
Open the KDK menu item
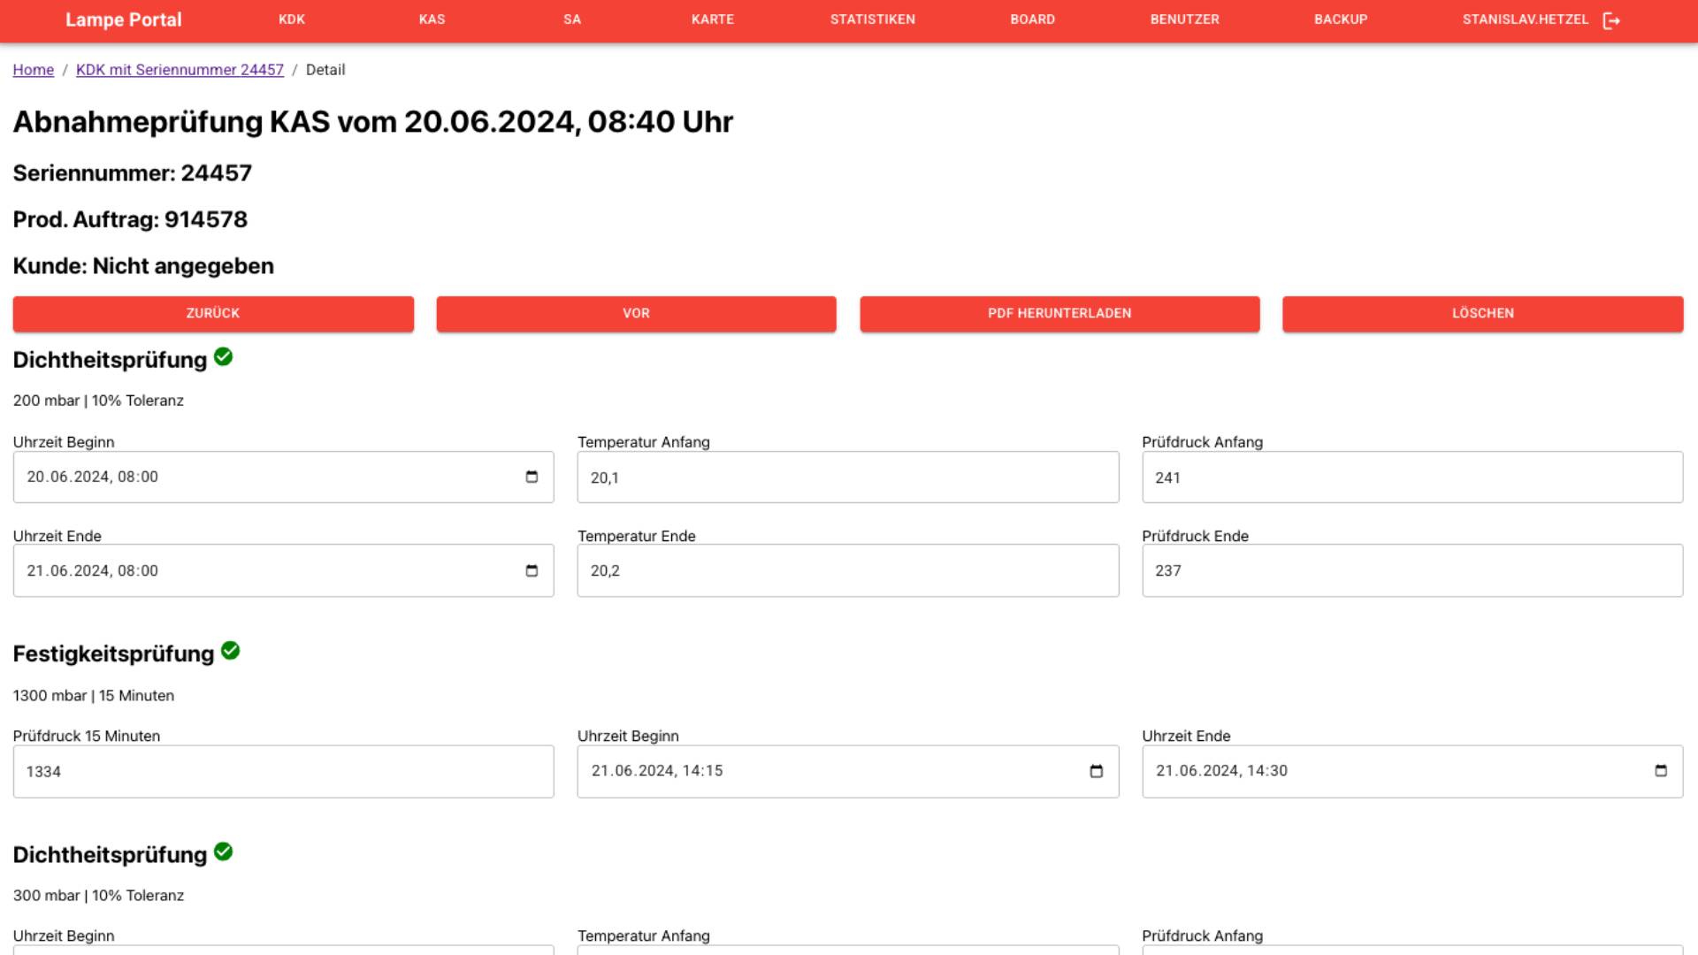tap(291, 19)
